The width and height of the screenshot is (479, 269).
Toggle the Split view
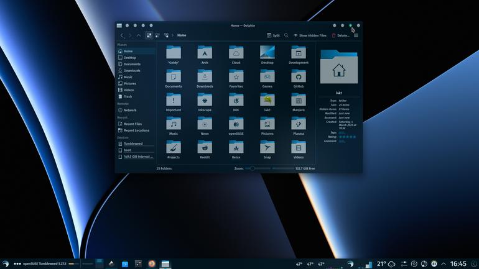tap(273, 35)
